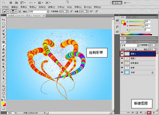Screen dimensions: 159x115
Task: Select the Rectangular Marquee tool
Action: tap(3, 23)
